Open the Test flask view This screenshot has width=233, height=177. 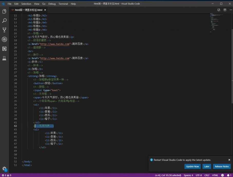[4, 58]
